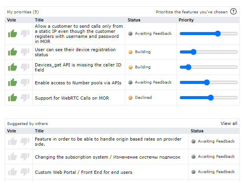This screenshot has height=182, width=244.
Task: Click the Priority column header
Action: (x=186, y=20)
